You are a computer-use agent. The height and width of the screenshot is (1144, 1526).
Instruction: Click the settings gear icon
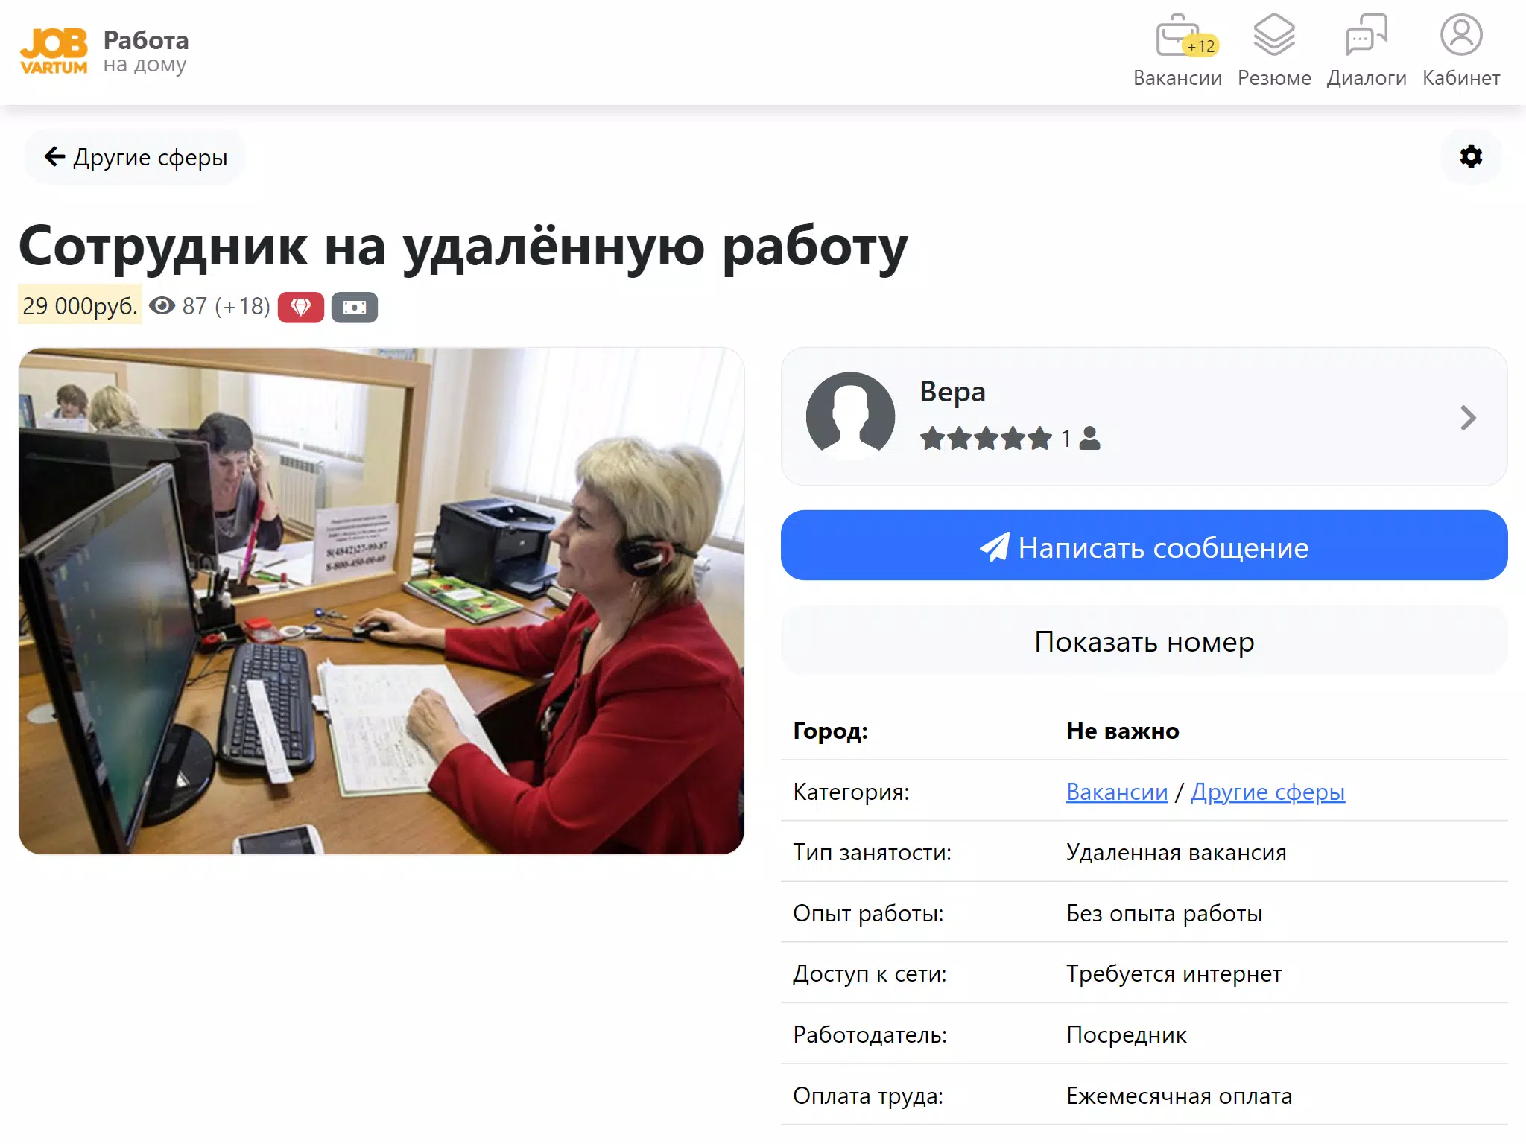click(1470, 156)
